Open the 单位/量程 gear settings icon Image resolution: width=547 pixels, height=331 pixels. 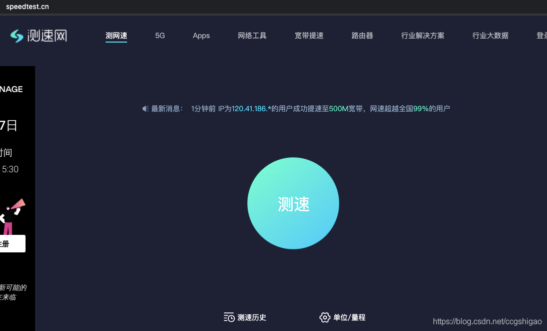[x=324, y=317]
